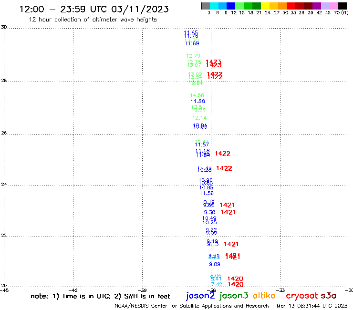The height and width of the screenshot is (310, 353).
Task: Click the light green swatch in the color scale
Action: point(239,6)
